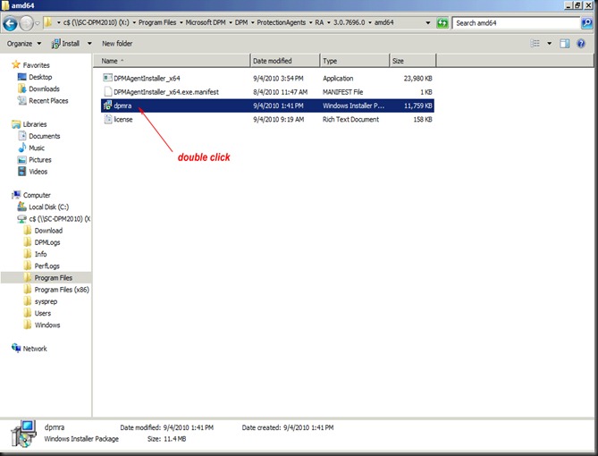Sort by the Date modified column header
Screen dimensions: 598x456
click(x=285, y=61)
